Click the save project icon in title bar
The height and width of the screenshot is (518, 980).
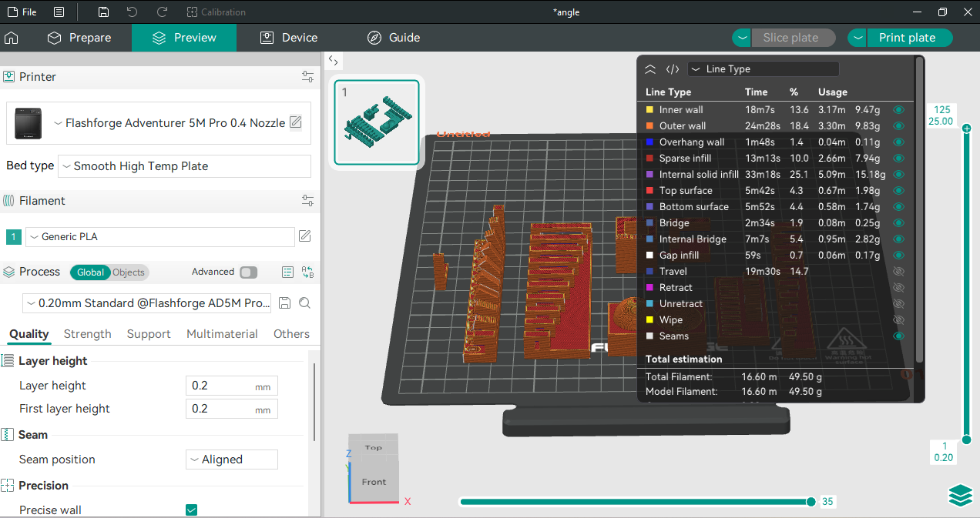pos(104,12)
